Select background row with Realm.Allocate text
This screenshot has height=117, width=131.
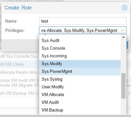(19, 72)
